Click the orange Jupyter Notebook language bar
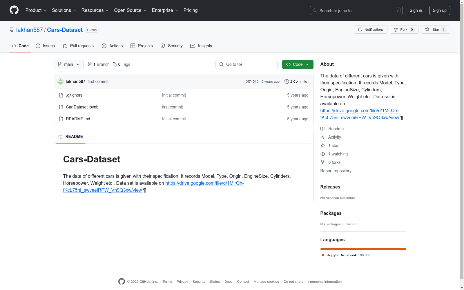 coord(363,249)
